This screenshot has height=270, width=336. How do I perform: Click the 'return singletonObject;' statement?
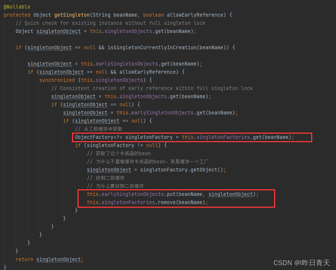tap(49, 260)
